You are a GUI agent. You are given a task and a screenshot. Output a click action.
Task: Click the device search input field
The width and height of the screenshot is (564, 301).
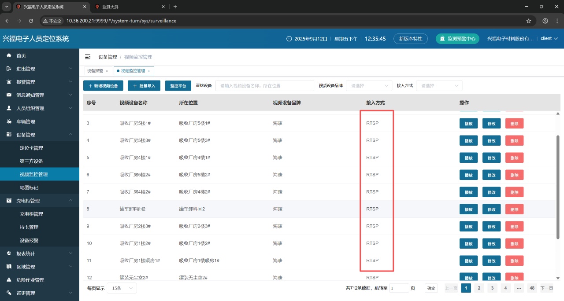265,85
